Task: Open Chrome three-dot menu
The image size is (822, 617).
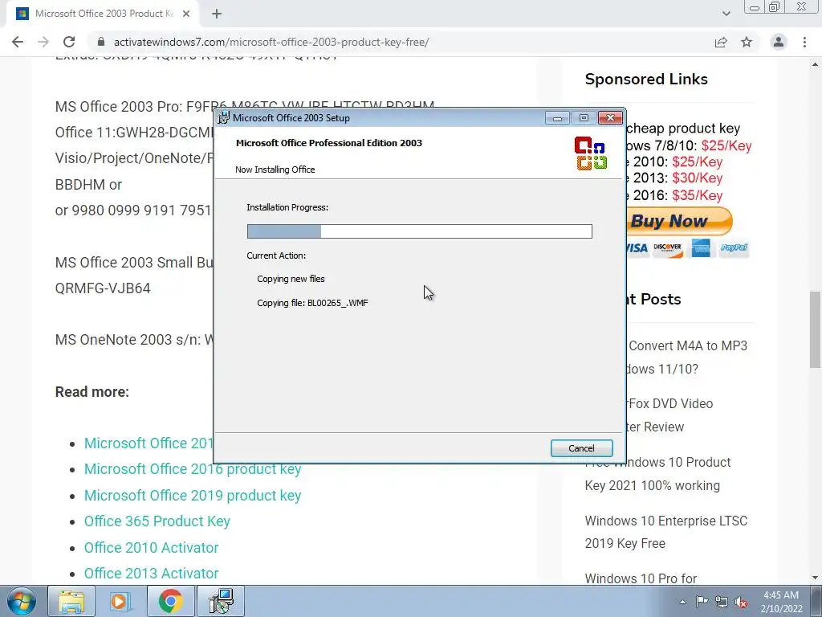Action: (x=804, y=42)
